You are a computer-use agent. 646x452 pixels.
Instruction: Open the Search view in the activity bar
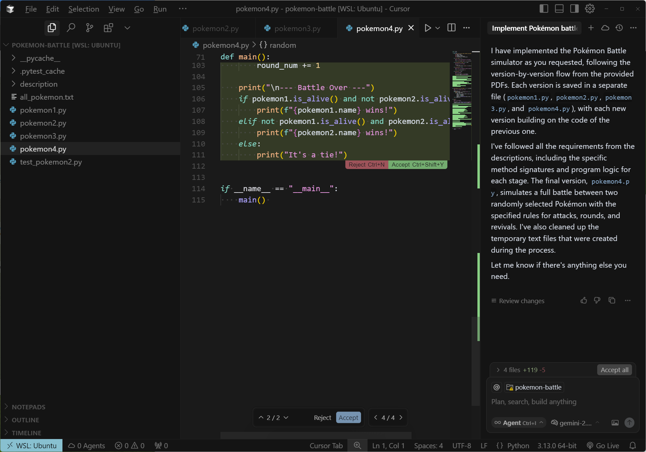coord(71,28)
